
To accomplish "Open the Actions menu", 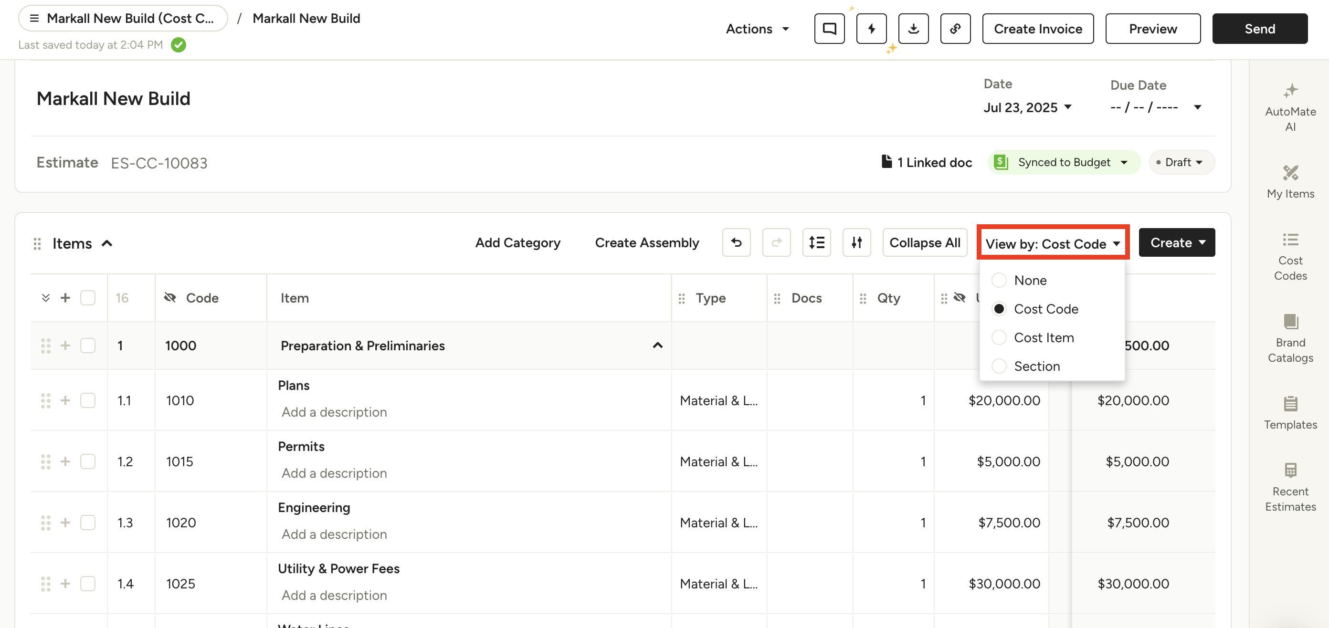I will point(757,29).
